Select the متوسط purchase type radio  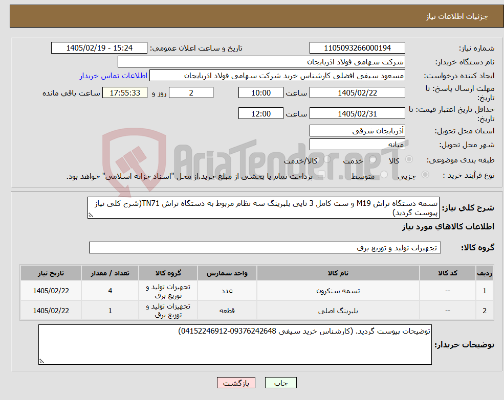pyautogui.click(x=384, y=174)
